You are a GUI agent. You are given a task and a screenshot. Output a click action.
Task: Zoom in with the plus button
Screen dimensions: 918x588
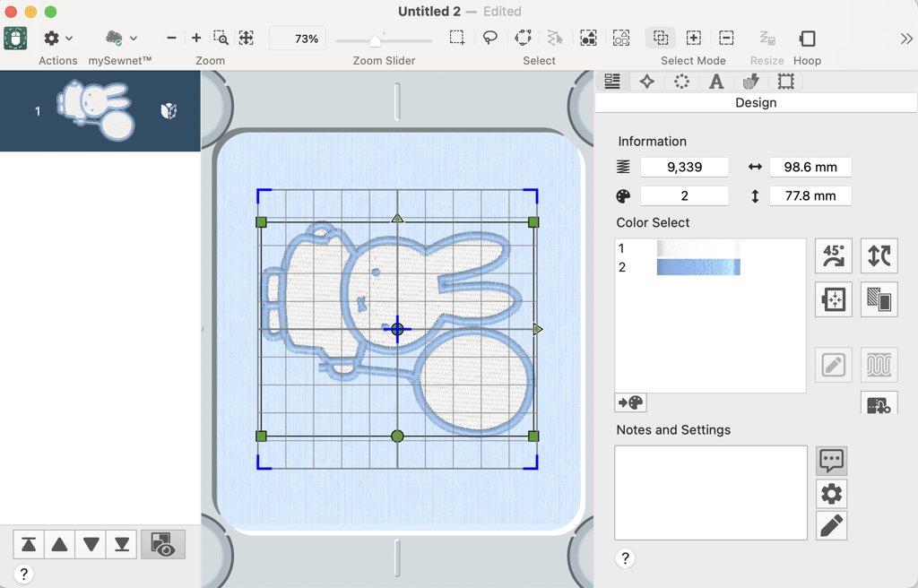pos(196,39)
